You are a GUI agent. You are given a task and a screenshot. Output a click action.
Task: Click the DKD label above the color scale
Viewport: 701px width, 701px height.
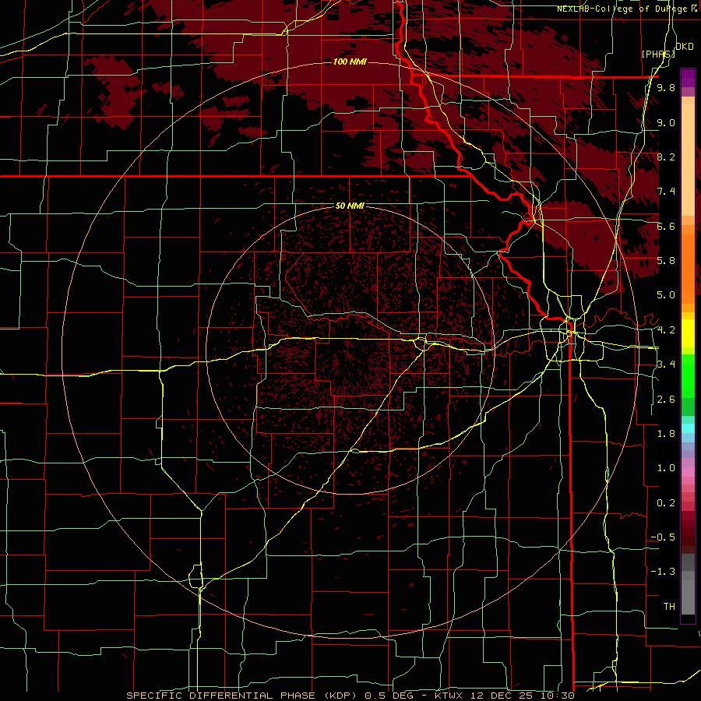[685, 47]
